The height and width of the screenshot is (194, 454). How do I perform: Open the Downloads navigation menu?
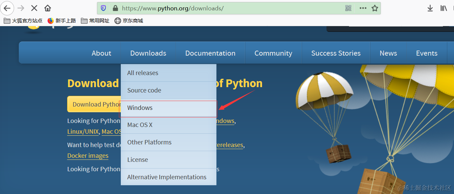148,53
